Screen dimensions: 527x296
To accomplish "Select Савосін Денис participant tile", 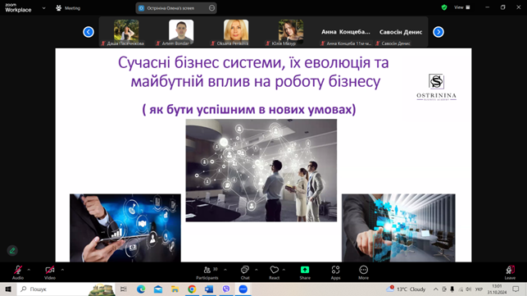I will coord(400,32).
